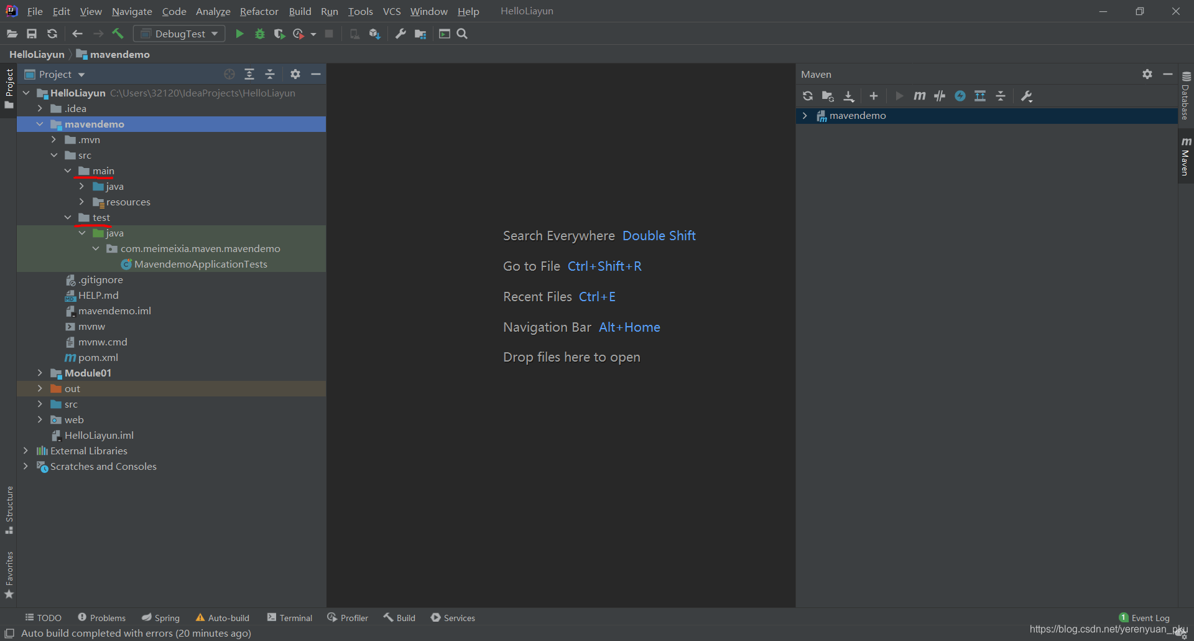Expand External Libraries node

coord(25,451)
